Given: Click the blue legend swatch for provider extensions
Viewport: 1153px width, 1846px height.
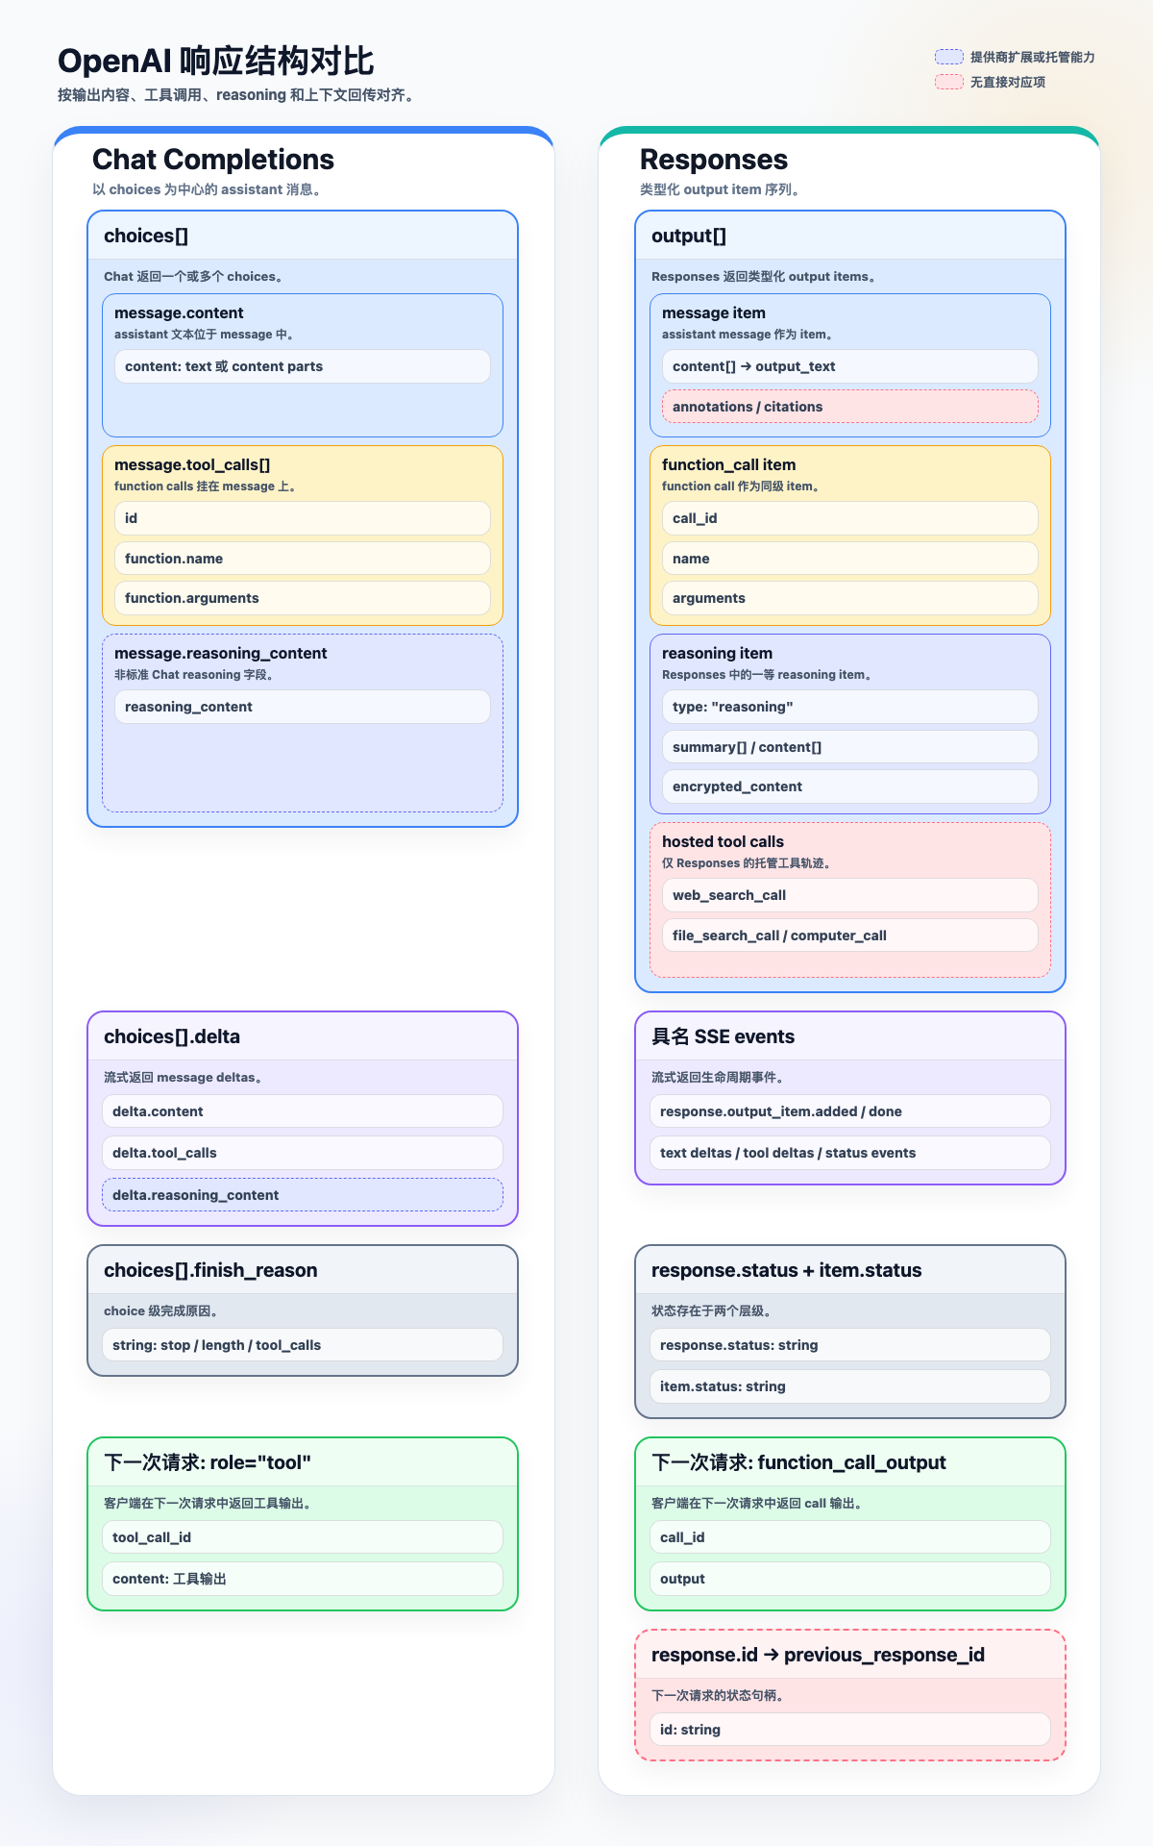Looking at the screenshot, I should [x=949, y=57].
